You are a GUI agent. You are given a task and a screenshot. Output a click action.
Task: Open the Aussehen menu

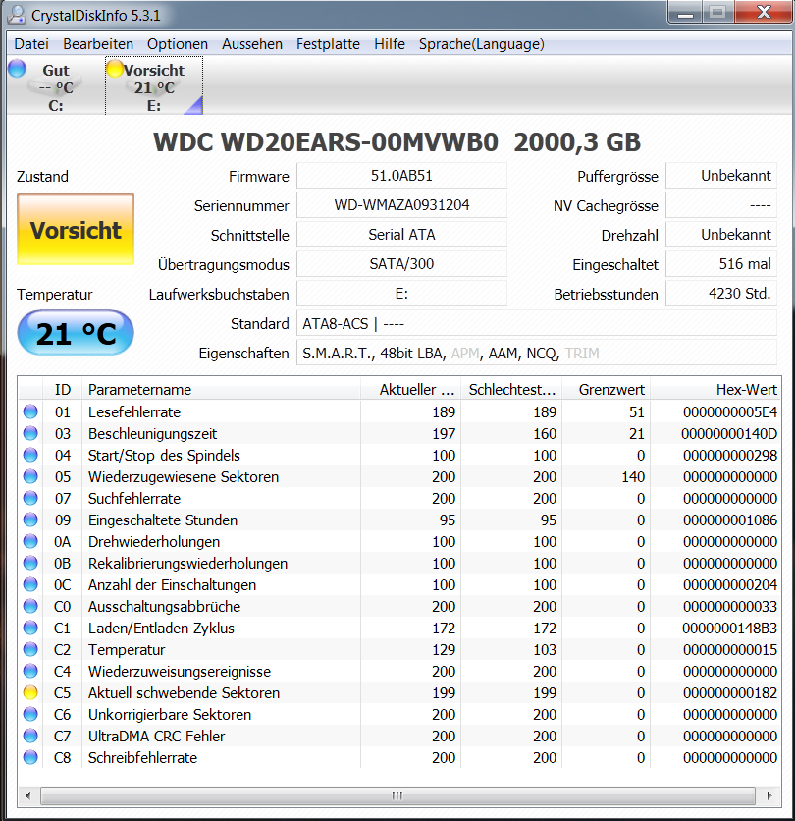click(x=252, y=44)
